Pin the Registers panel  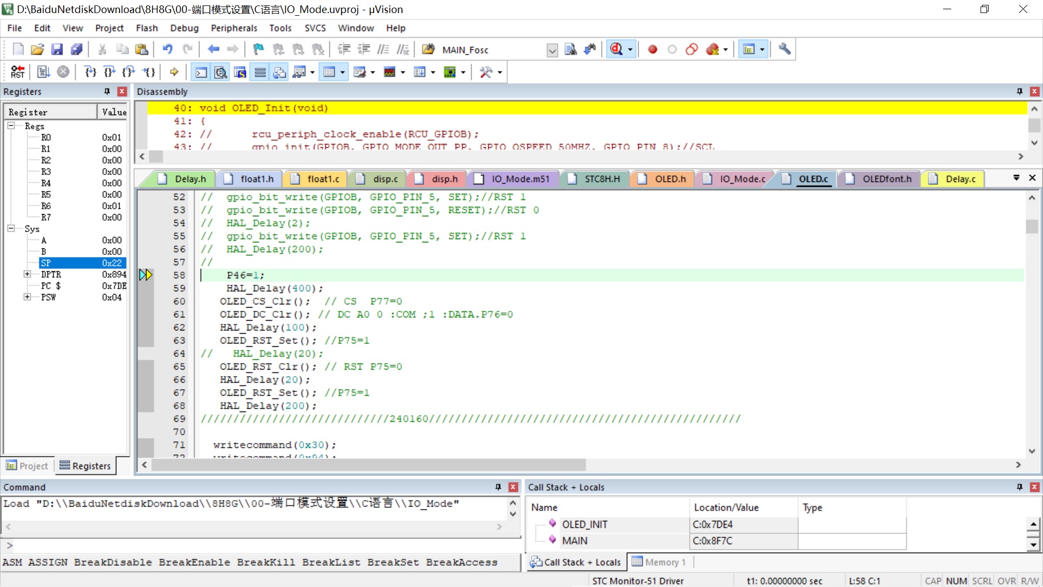tap(107, 91)
